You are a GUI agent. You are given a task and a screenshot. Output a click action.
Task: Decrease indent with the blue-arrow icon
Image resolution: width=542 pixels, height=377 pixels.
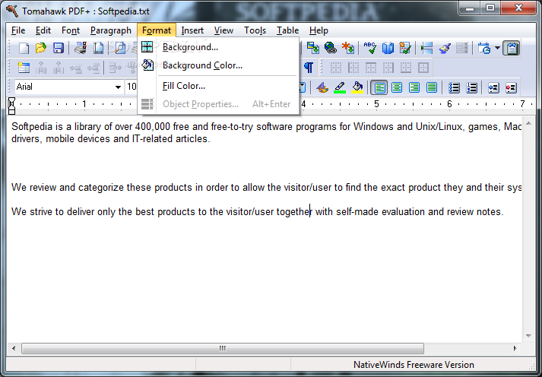coord(493,87)
